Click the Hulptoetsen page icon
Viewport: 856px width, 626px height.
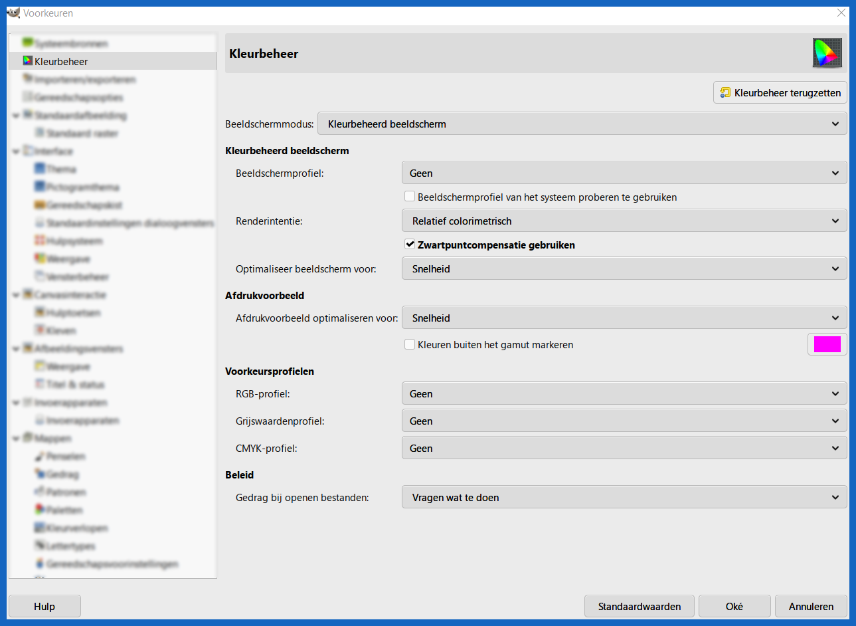40,312
